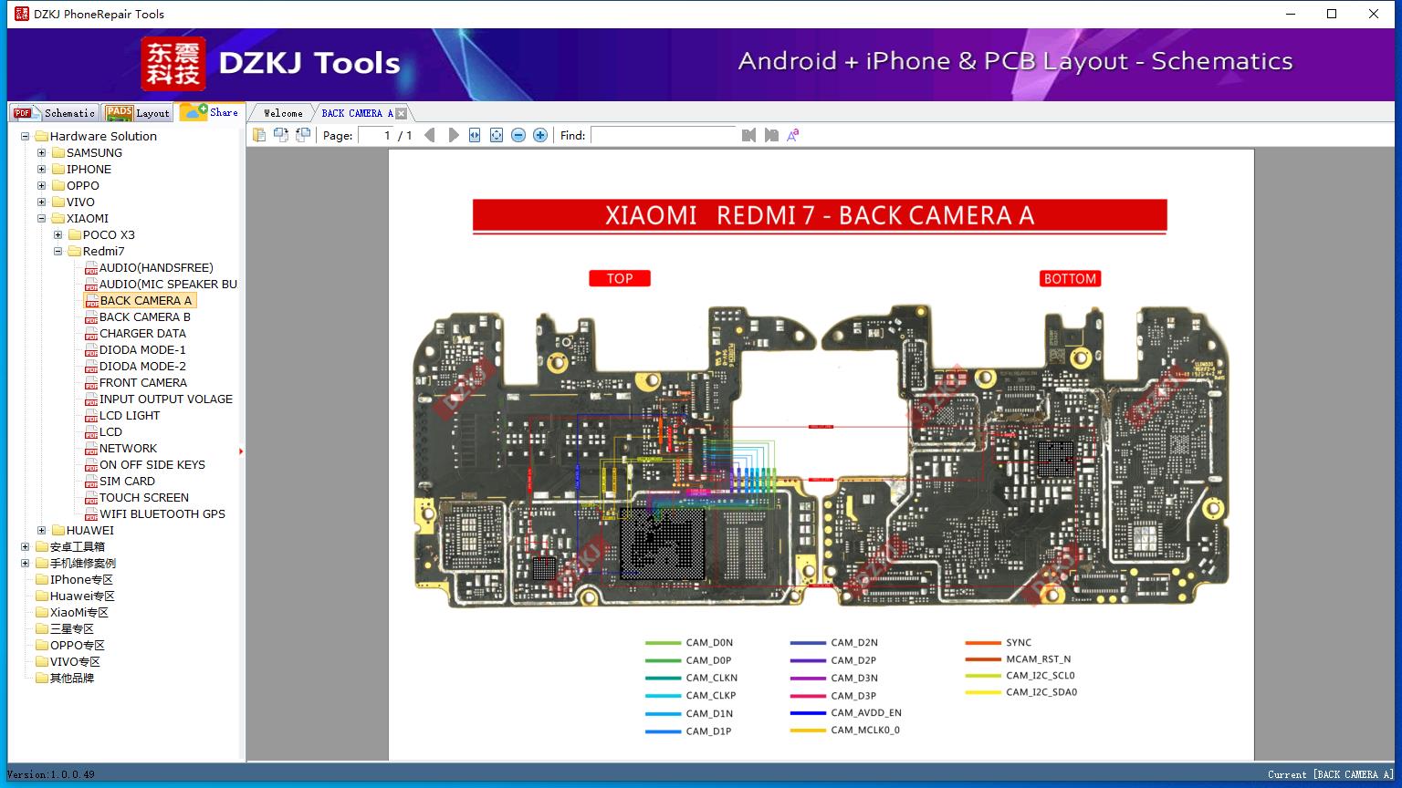The image size is (1402, 788).
Task: Click PDF icon beside TOUCH SCREEN
Action: click(x=91, y=498)
